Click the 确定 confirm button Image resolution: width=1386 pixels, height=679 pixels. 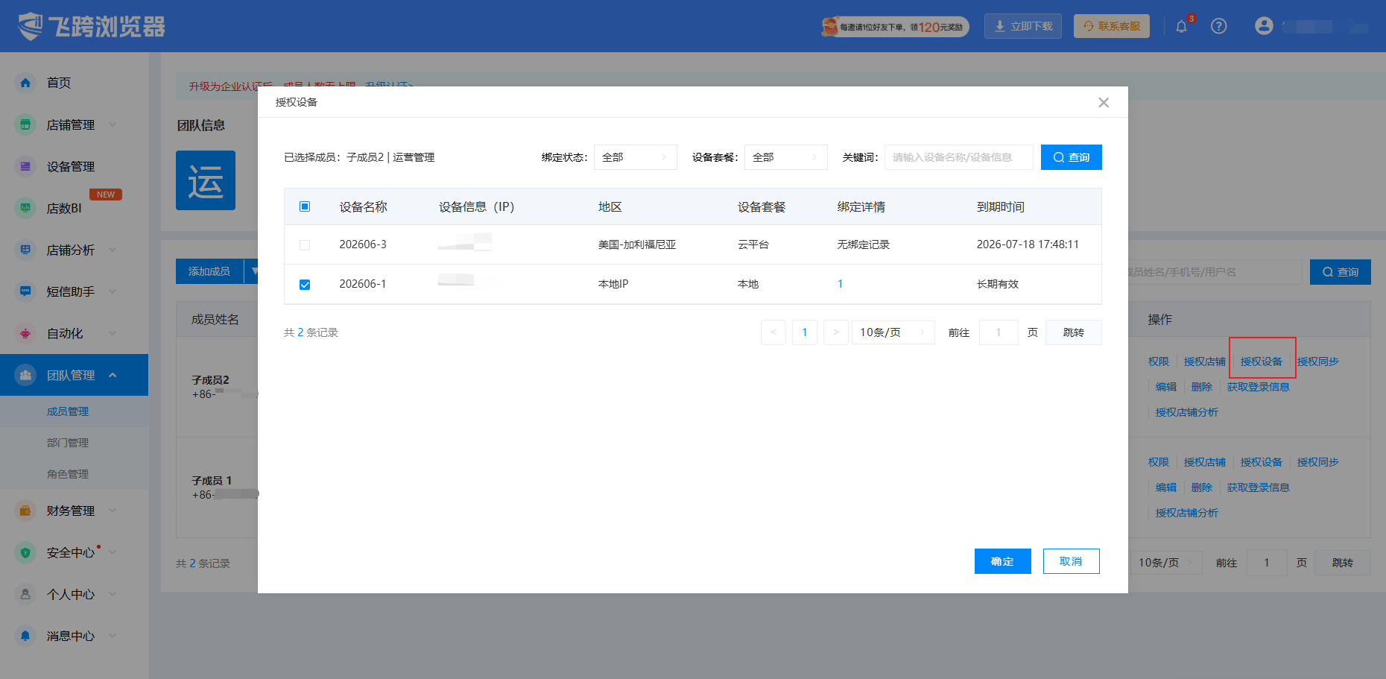1002,561
